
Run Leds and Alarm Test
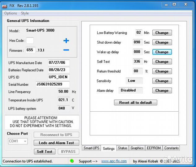pos(56,143)
